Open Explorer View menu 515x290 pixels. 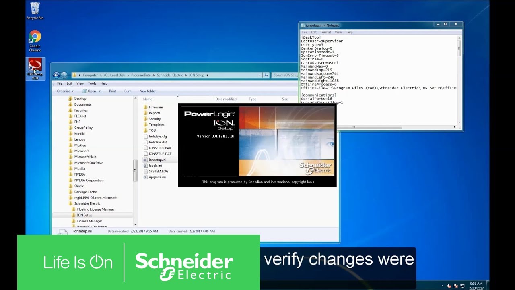[x=80, y=83]
